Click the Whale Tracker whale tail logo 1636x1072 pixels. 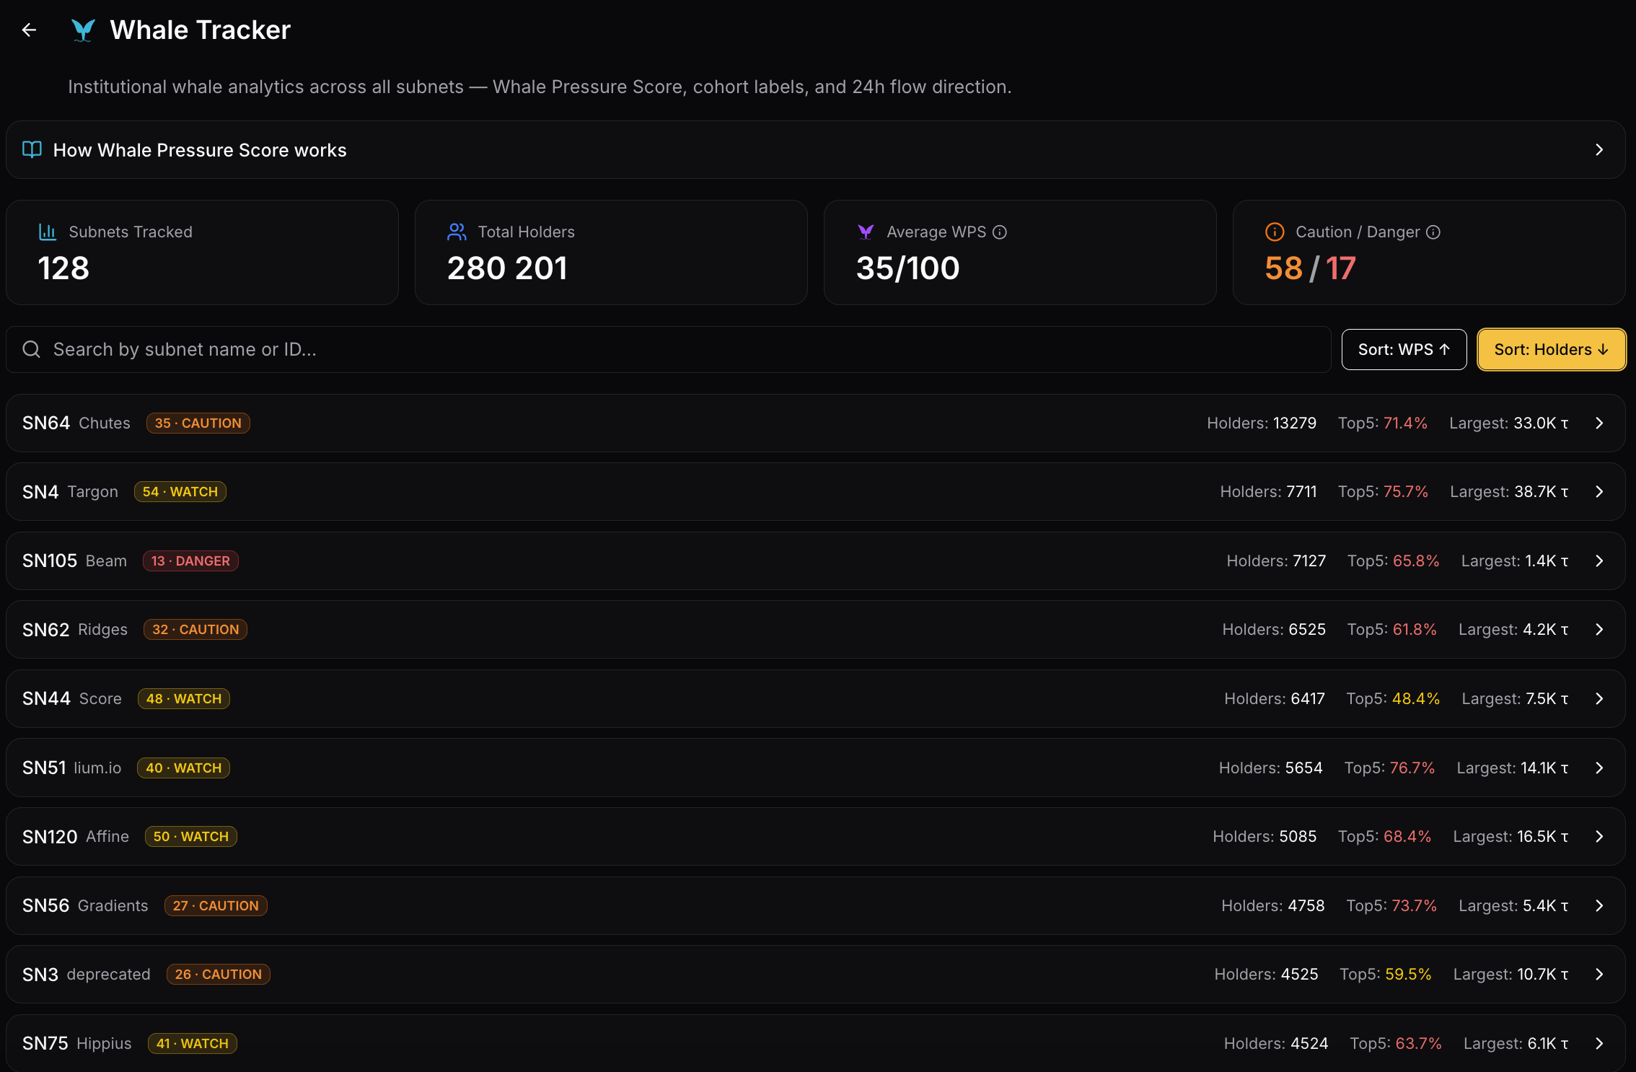tap(83, 30)
